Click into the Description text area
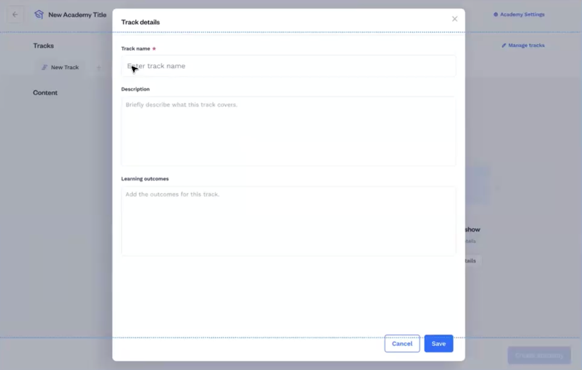Viewport: 582px width, 370px height. click(x=288, y=131)
